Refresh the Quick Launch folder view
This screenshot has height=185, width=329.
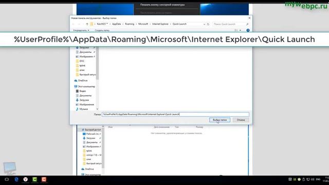[208, 24]
